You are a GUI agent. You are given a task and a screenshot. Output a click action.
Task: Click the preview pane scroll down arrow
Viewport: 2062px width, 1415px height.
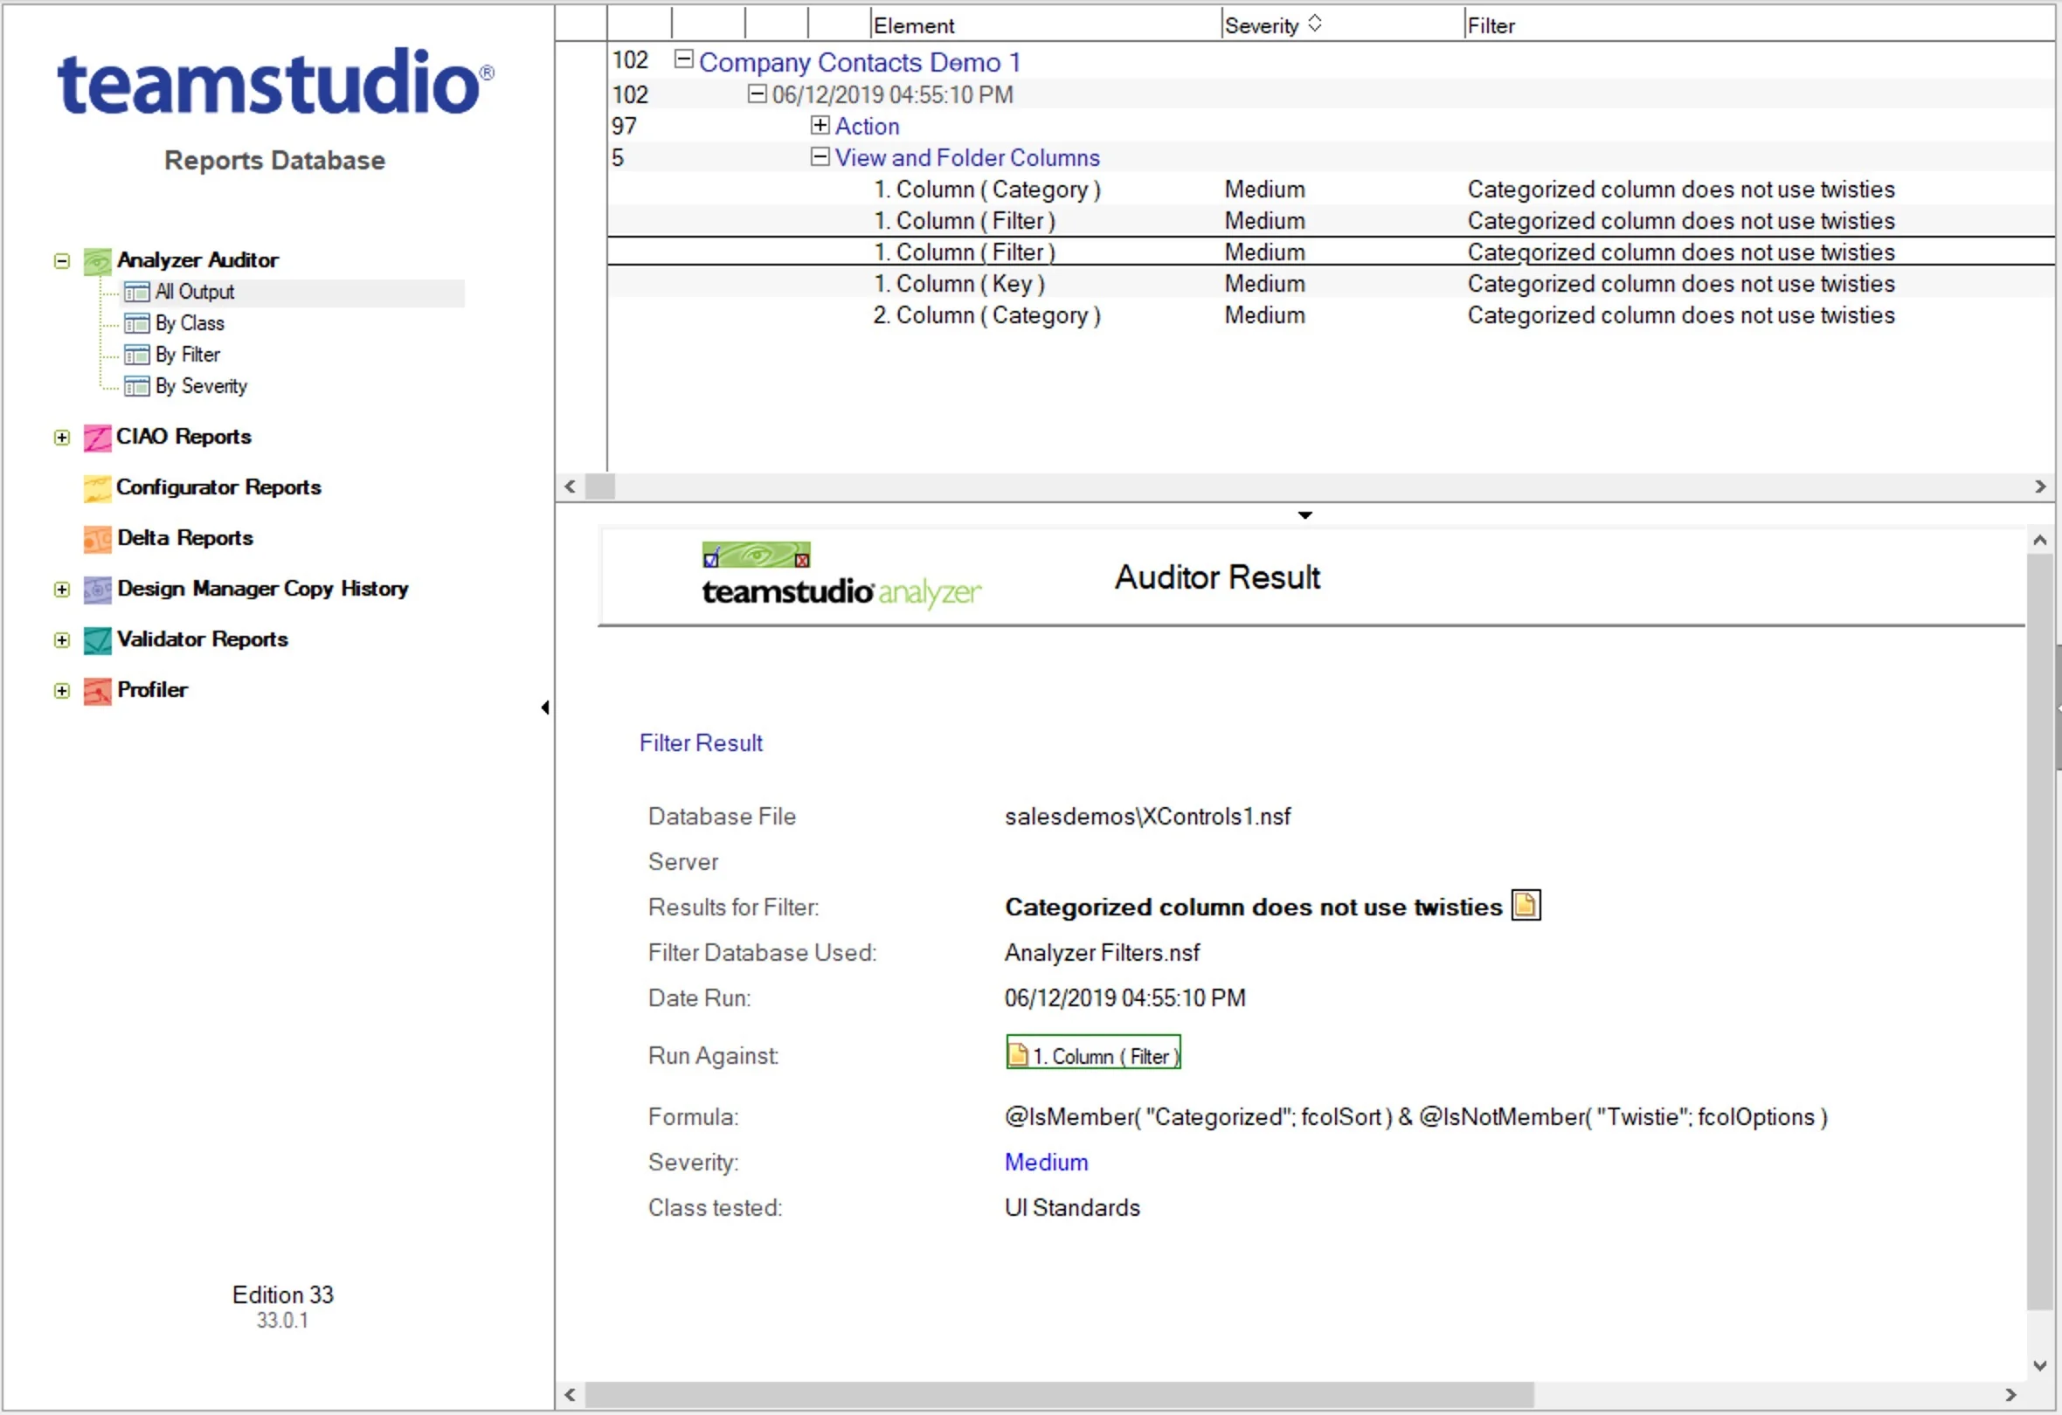pyautogui.click(x=2039, y=1365)
